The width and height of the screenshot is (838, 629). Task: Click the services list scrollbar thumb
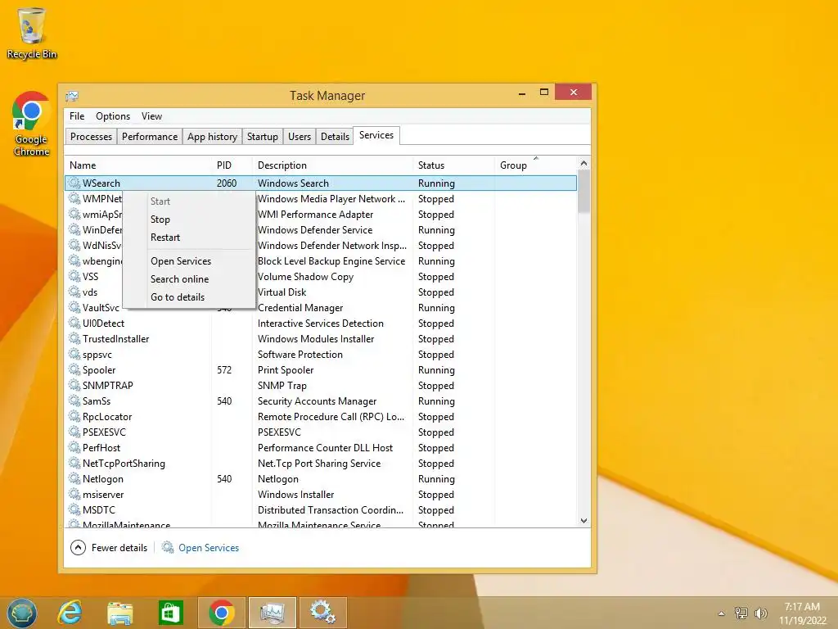[583, 192]
